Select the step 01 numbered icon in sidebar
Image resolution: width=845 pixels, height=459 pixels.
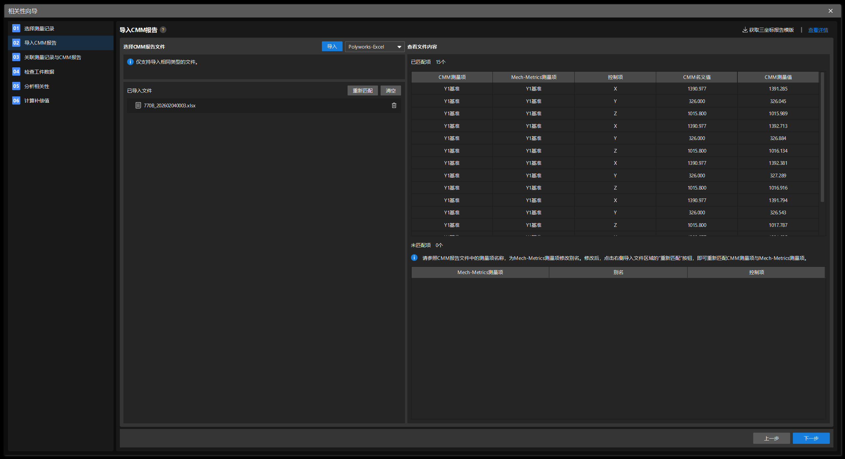(16, 28)
